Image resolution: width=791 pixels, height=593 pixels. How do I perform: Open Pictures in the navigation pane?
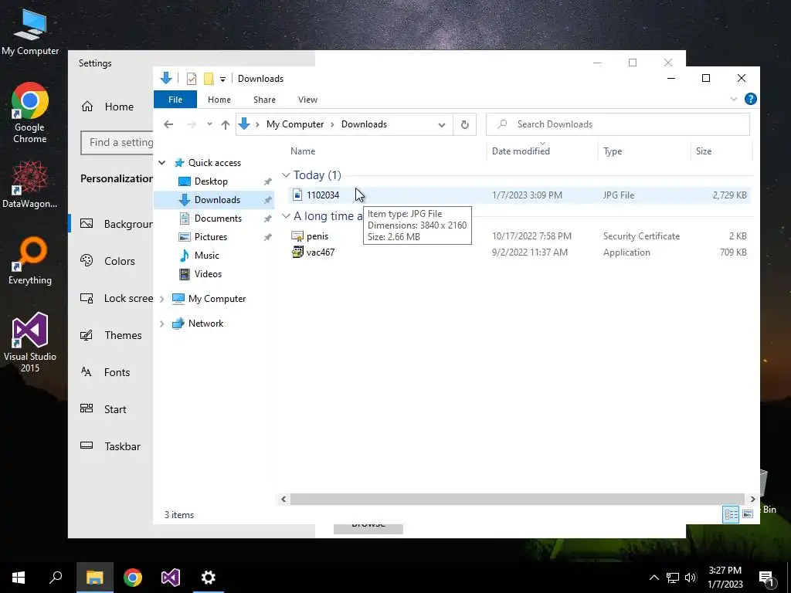[210, 236]
